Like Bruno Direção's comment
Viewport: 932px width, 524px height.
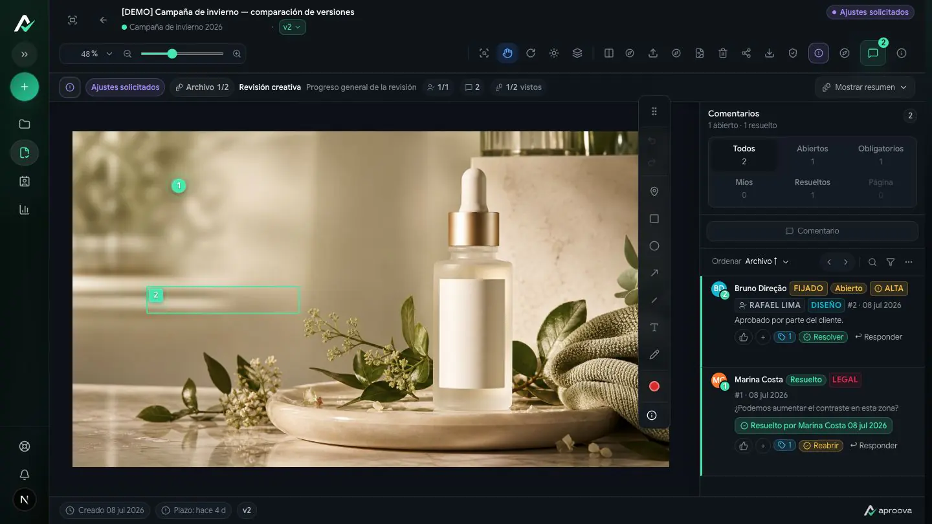(x=744, y=337)
